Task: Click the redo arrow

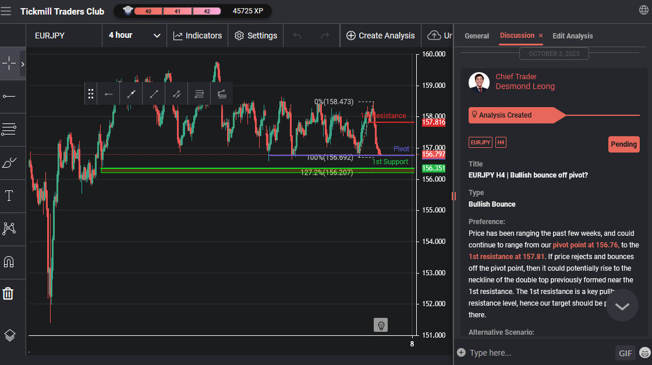Action: pyautogui.click(x=325, y=36)
